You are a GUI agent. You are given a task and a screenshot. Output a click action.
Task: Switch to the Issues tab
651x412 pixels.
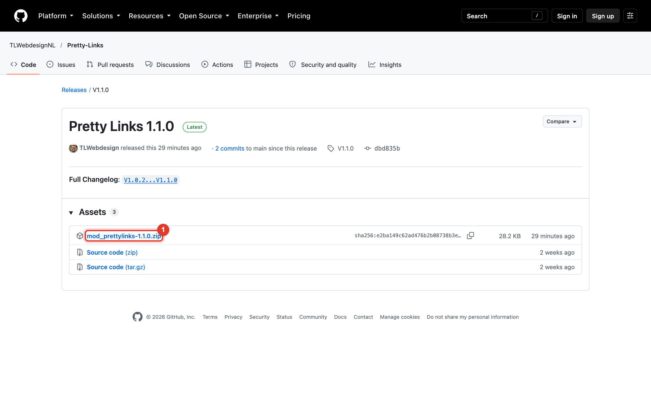click(61, 65)
